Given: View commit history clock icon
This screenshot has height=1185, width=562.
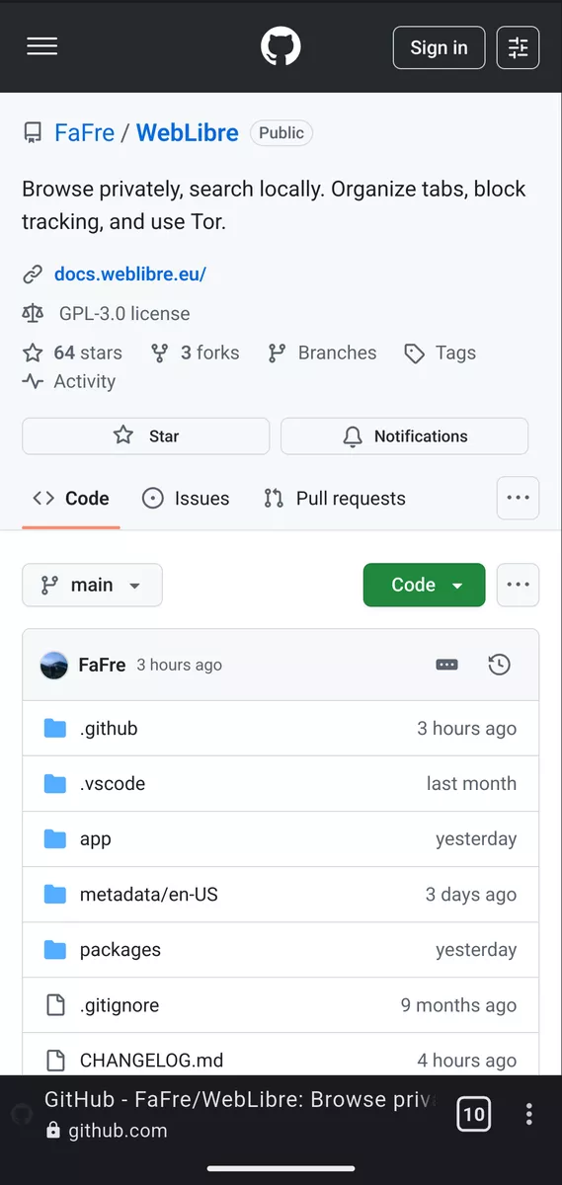Looking at the screenshot, I should click(500, 665).
